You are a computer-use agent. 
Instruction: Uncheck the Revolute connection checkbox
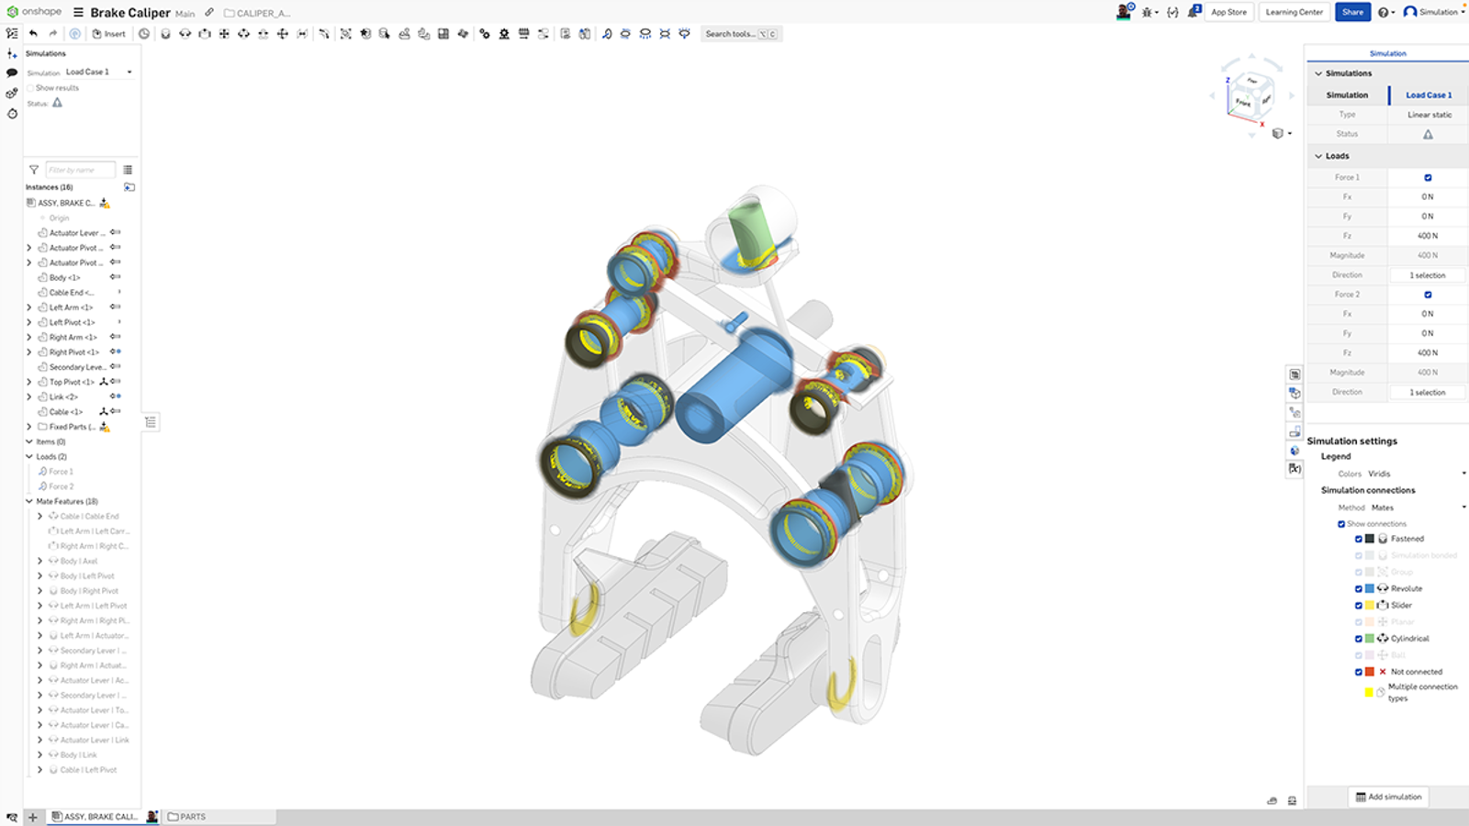pyautogui.click(x=1359, y=588)
